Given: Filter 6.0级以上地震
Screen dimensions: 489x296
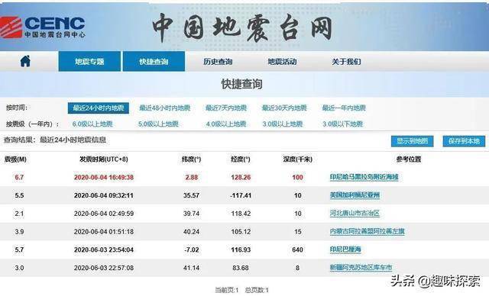Looking at the screenshot, I should (92, 124).
